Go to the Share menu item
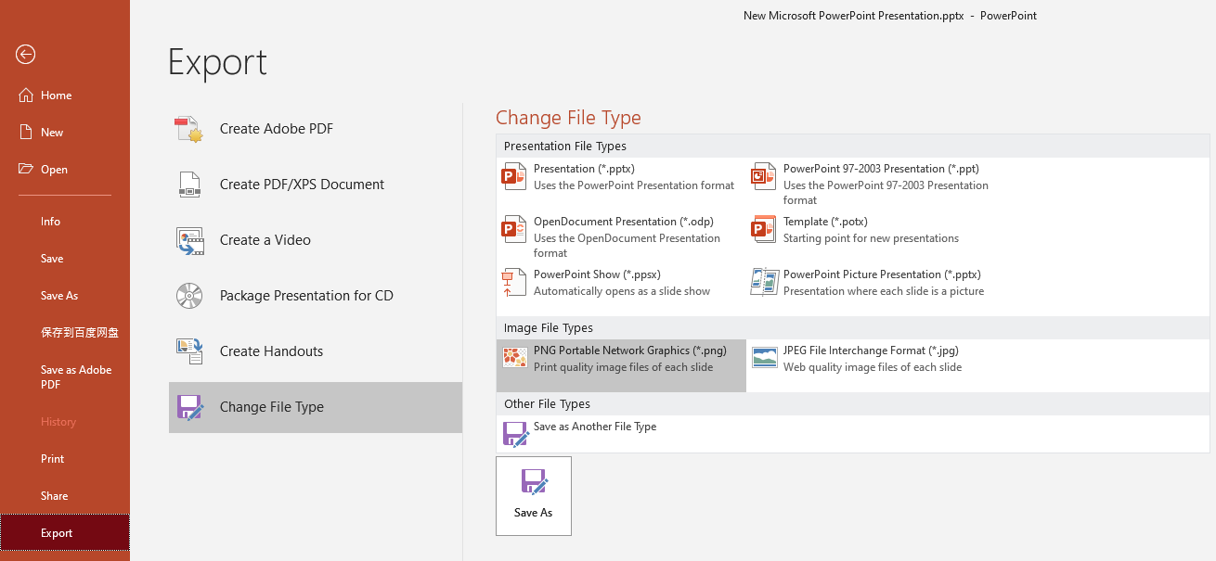This screenshot has width=1216, height=561. point(55,496)
